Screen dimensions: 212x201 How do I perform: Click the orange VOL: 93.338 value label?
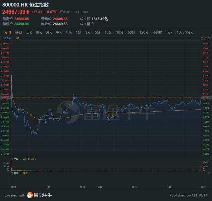click(28, 159)
